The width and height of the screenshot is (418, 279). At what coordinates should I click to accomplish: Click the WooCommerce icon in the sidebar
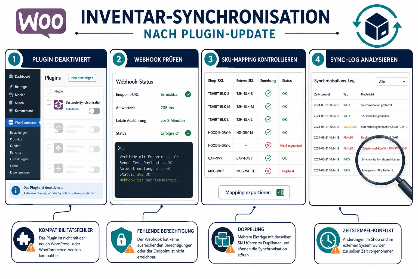click(11, 122)
